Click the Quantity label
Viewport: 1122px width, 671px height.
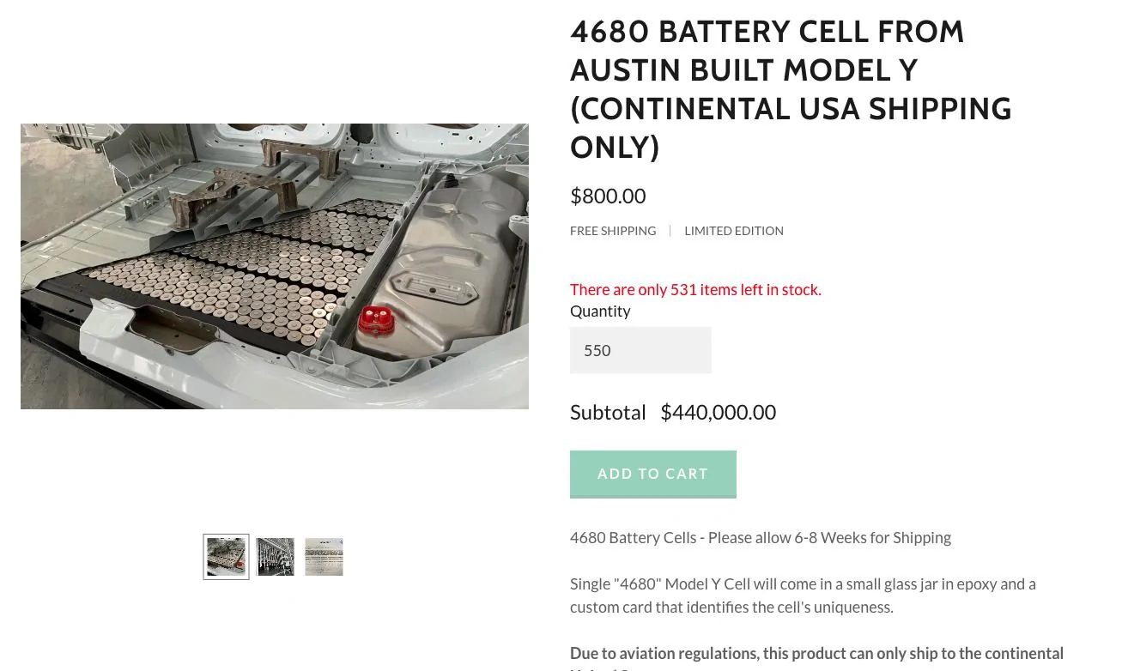pos(599,311)
